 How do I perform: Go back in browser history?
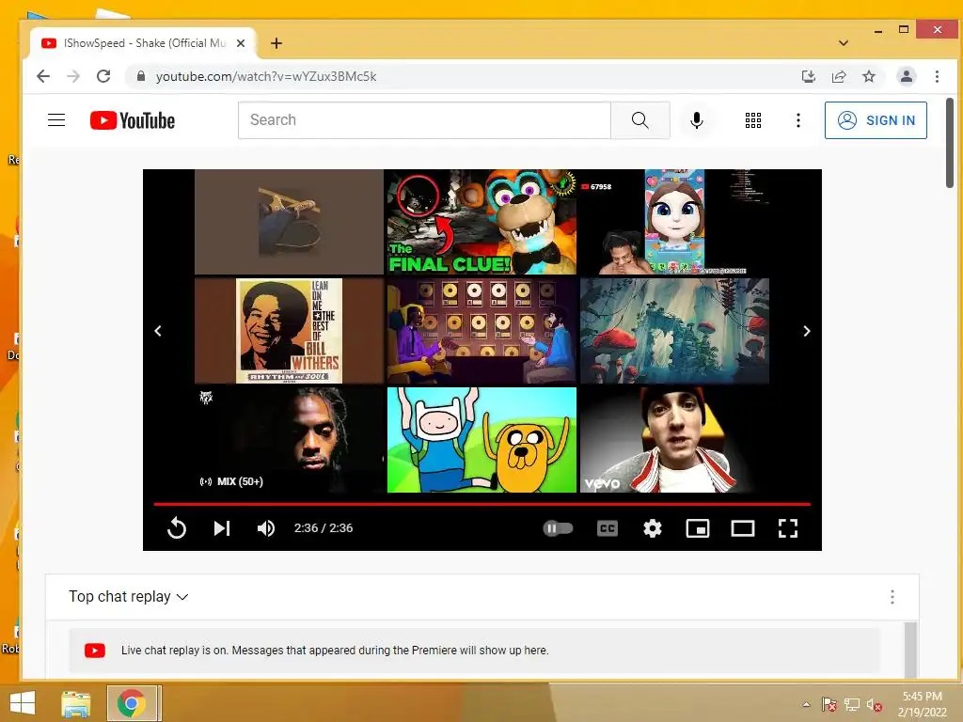(x=43, y=76)
